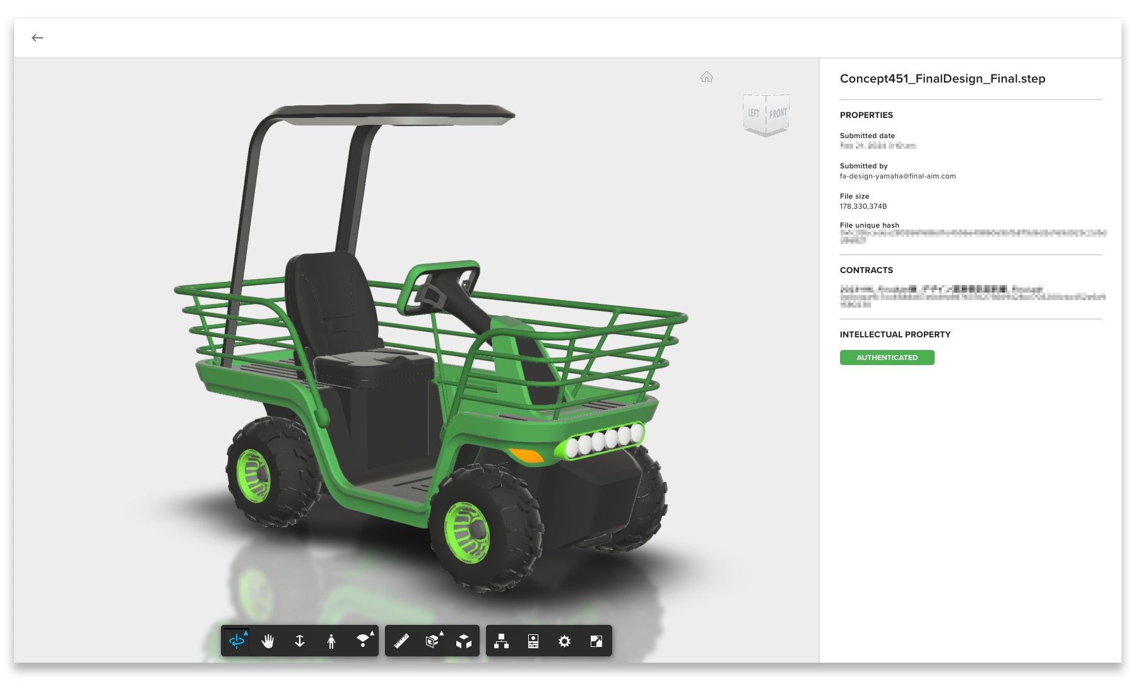Toggle fullscreen viewing mode
Screen dimensions: 1136x681
coord(596,642)
